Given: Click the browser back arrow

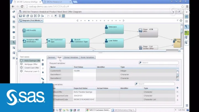Looking at the screenshot, I should pyautogui.click(x=13, y=6).
